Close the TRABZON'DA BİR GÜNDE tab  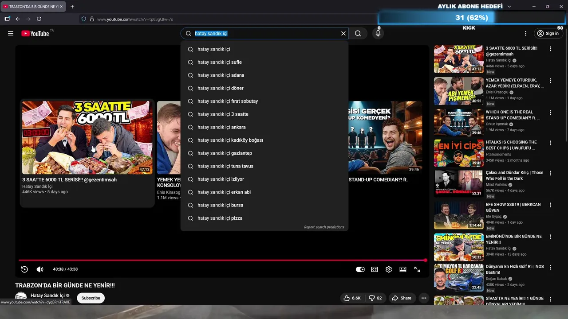click(x=61, y=7)
